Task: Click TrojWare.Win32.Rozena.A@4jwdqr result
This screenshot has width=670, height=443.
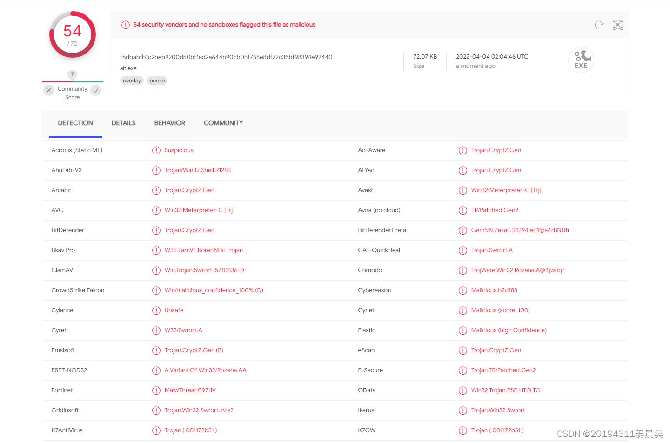Action: click(x=518, y=270)
